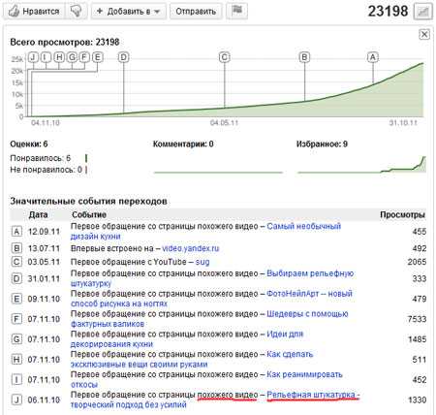Click the F icon in events table

pos(16,319)
